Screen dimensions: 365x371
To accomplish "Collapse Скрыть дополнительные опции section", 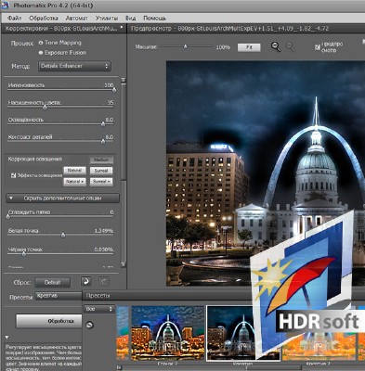I will (62, 198).
